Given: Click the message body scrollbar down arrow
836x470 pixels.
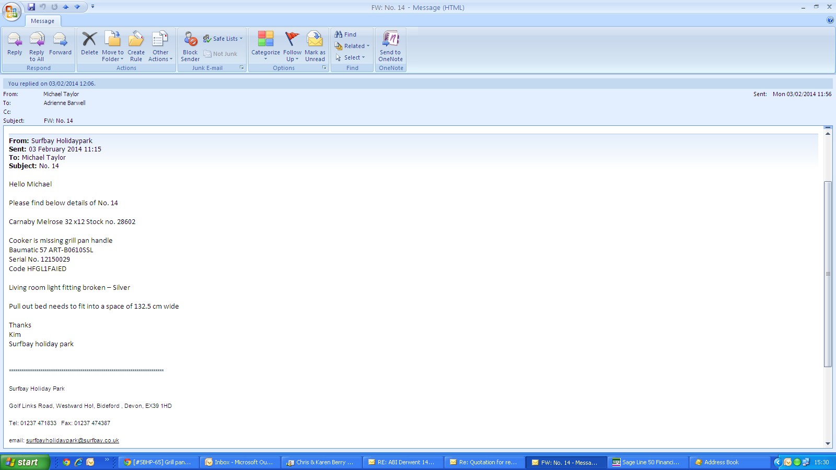Looking at the screenshot, I should pyautogui.click(x=828, y=443).
